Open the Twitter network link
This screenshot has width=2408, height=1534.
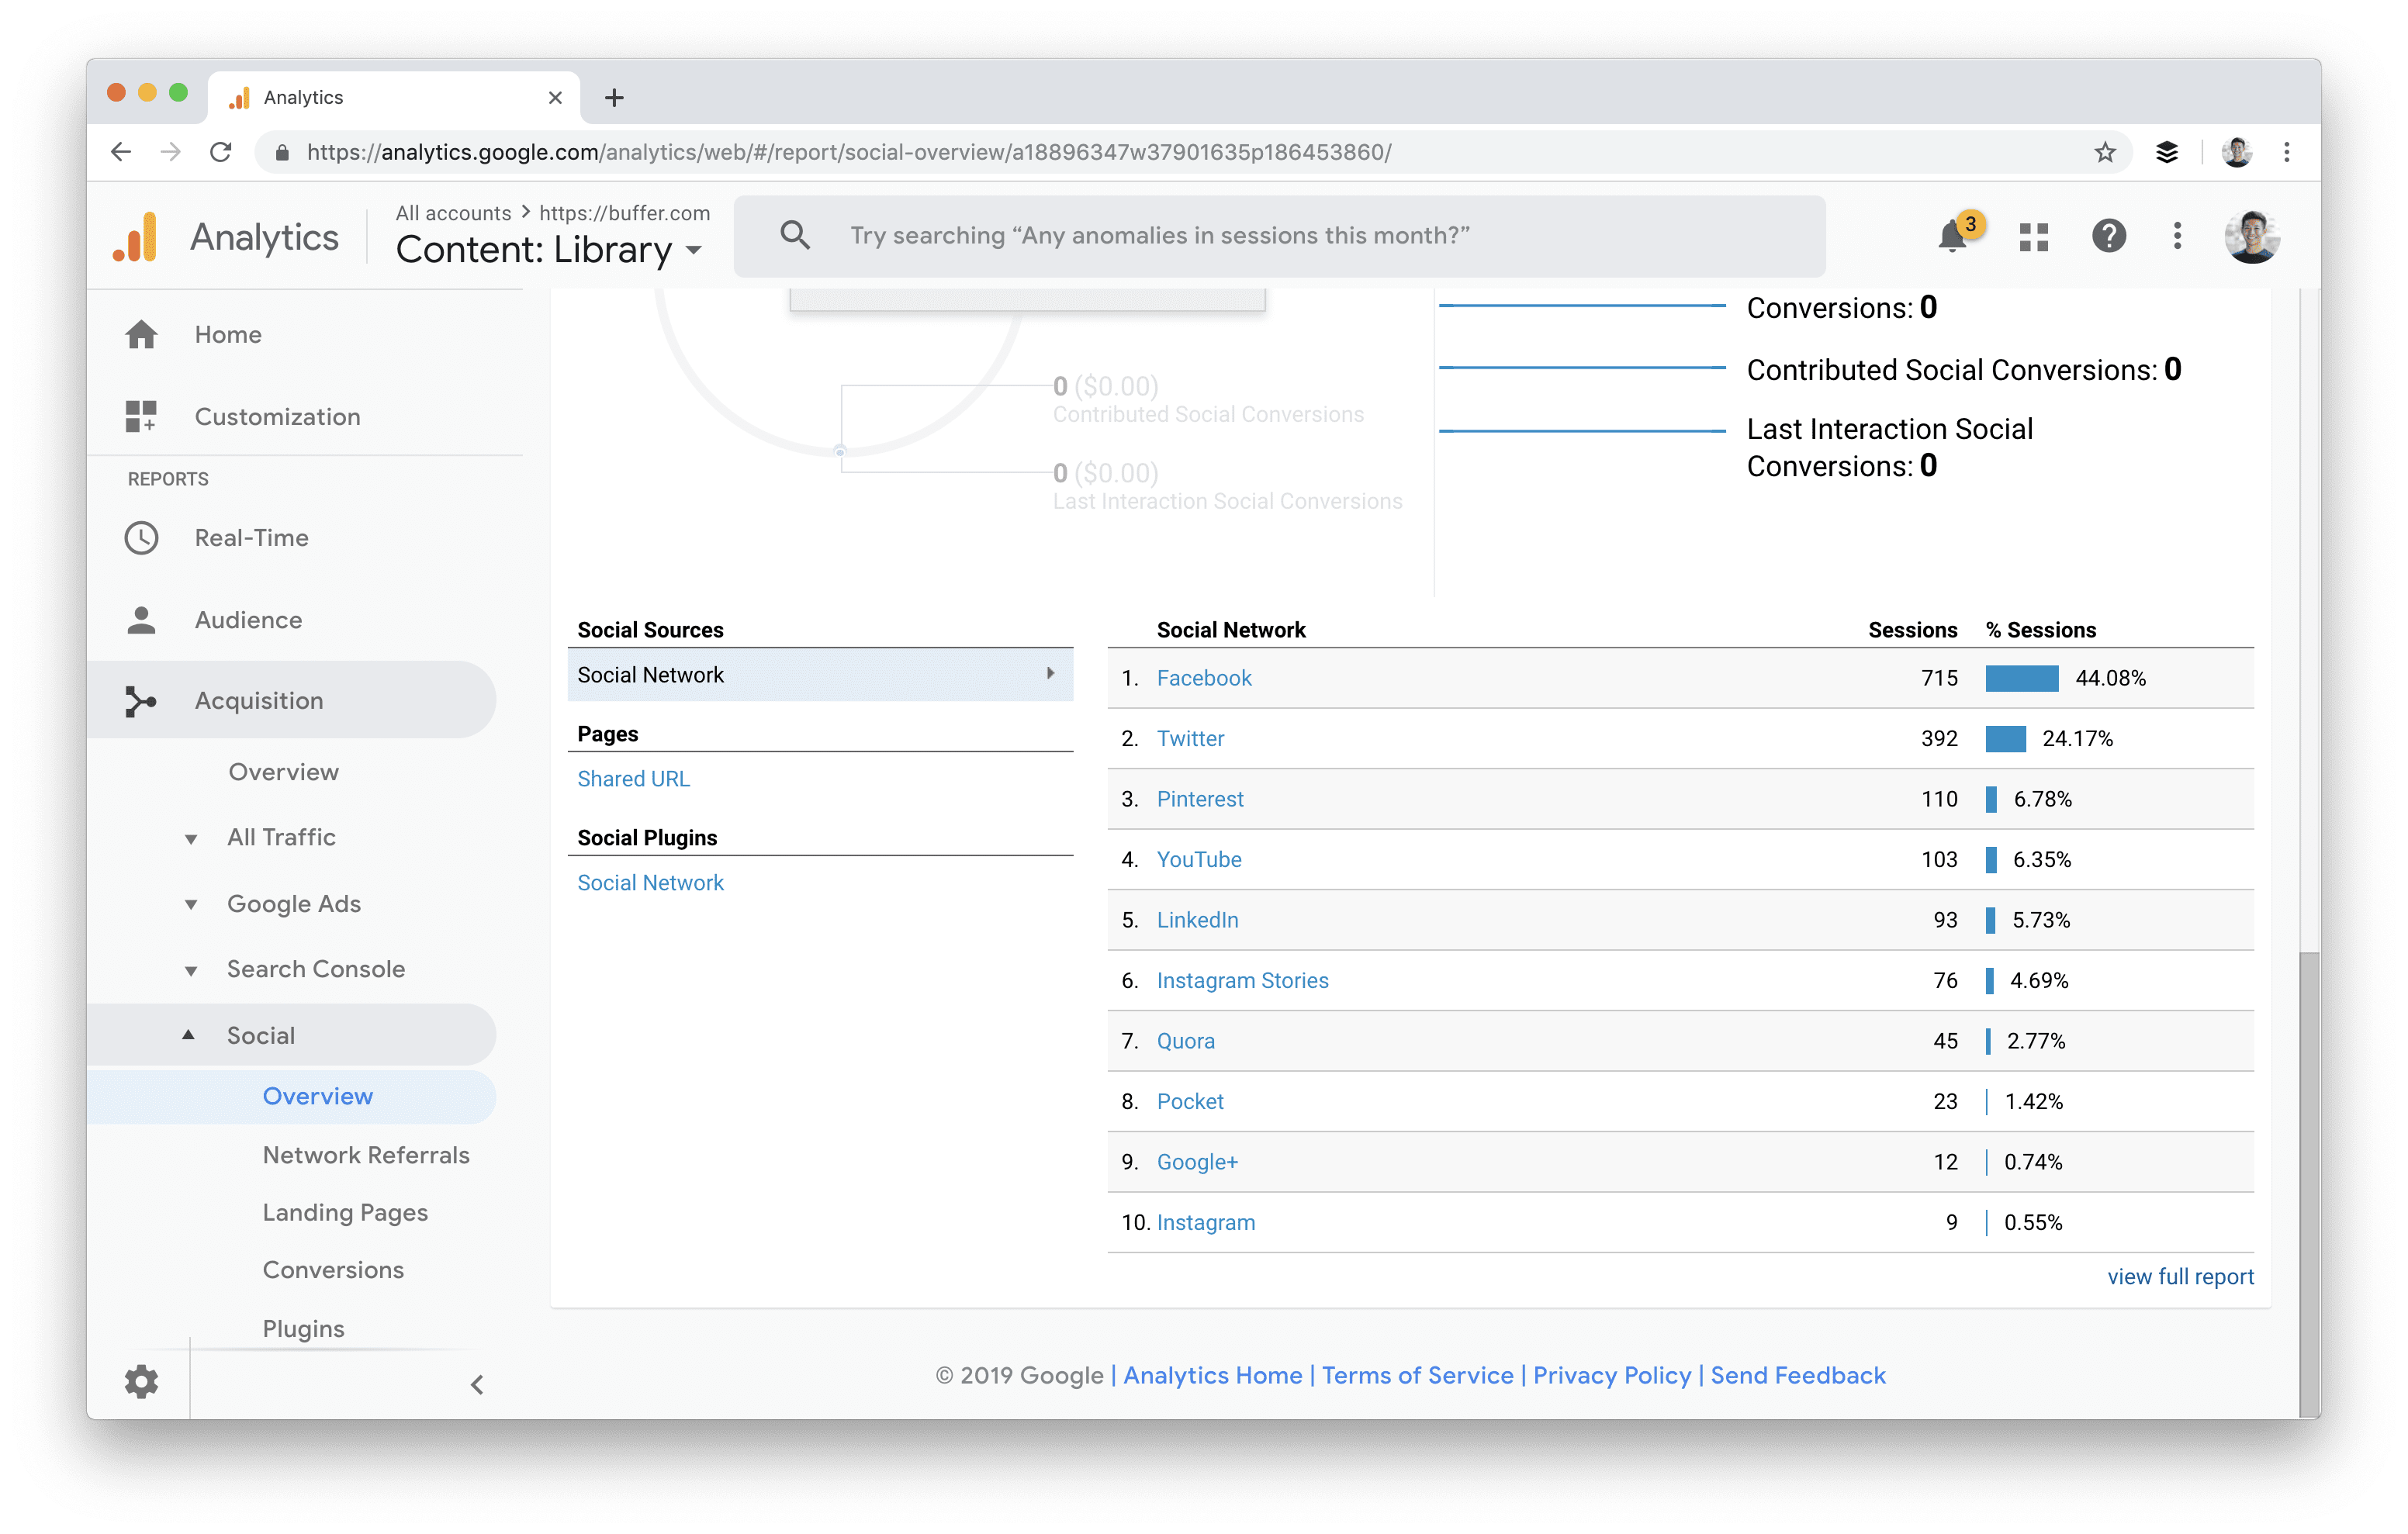1190,738
